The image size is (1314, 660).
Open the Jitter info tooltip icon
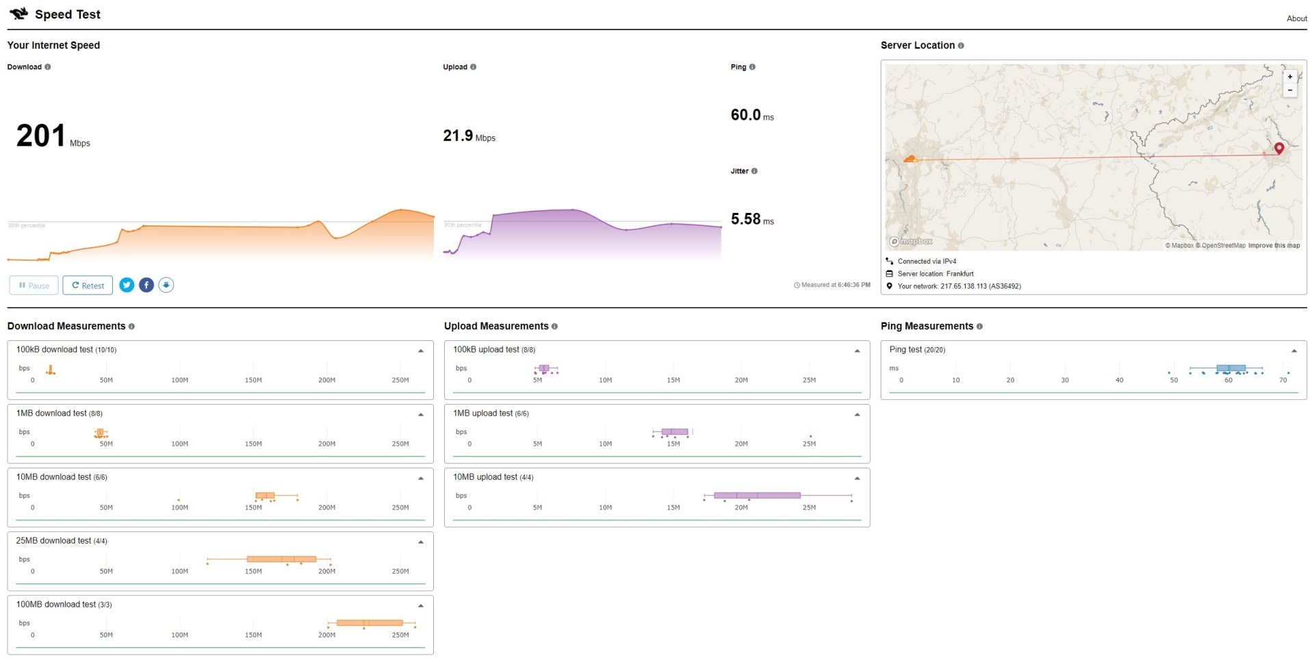(754, 171)
